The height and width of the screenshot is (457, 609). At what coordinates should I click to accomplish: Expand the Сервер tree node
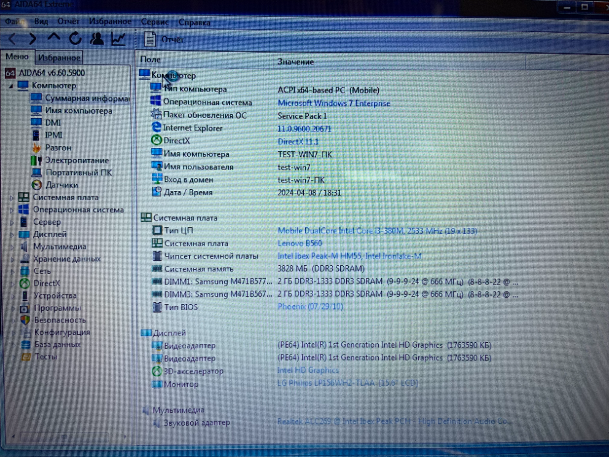(x=12, y=223)
